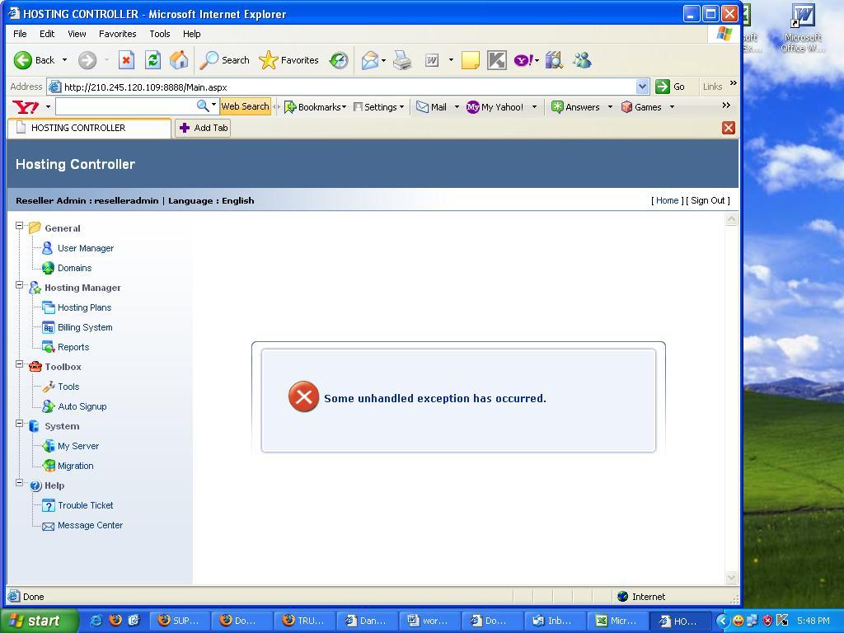Click the User Manager icon in sidebar
The width and height of the screenshot is (844, 633).
click(x=48, y=248)
